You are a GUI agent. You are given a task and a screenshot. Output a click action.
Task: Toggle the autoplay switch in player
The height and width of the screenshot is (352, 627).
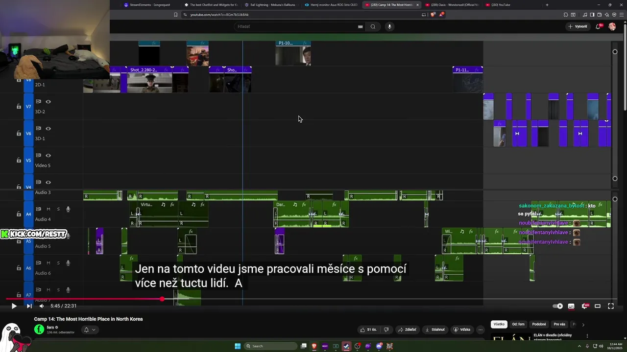coord(558,306)
